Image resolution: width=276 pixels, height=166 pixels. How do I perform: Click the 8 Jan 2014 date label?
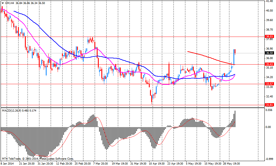pyautogui.click(x=7, y=163)
